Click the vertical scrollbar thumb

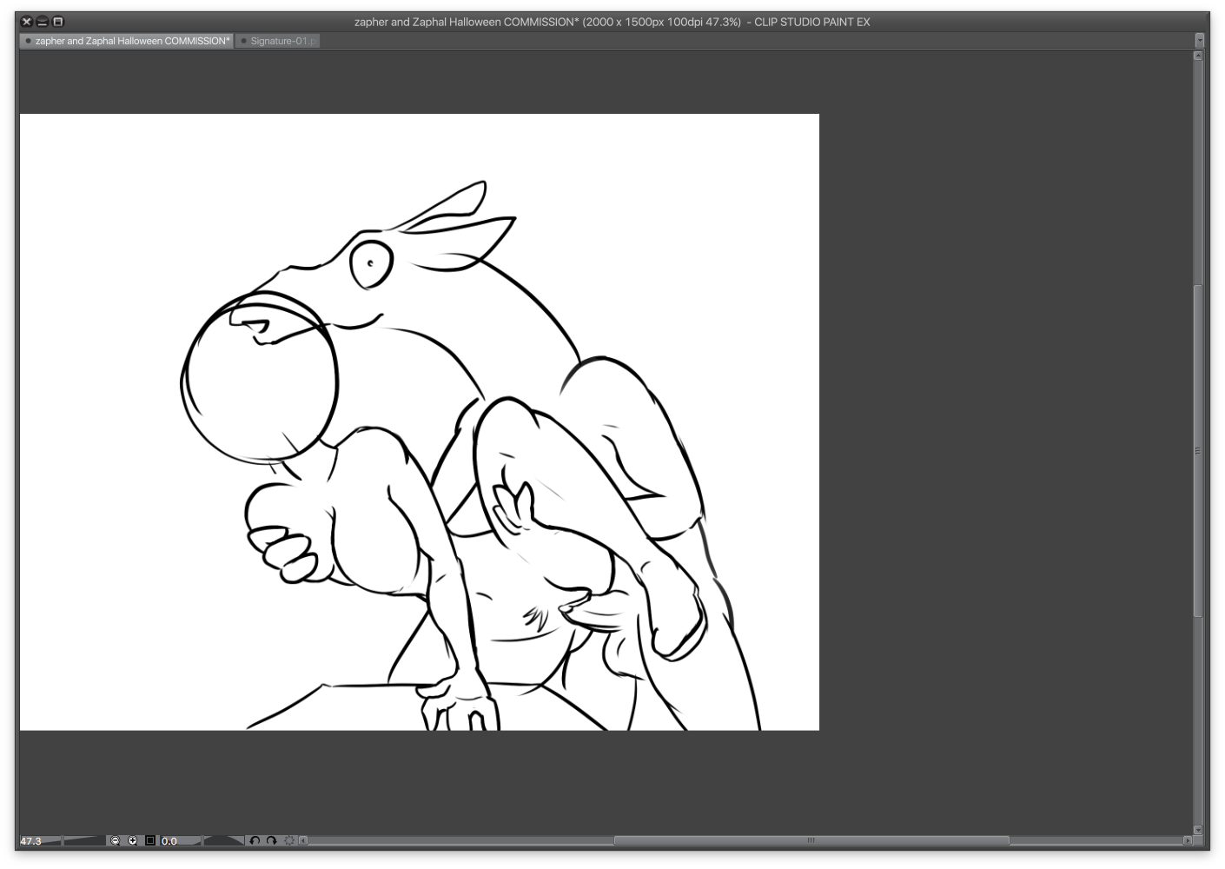1198,451
